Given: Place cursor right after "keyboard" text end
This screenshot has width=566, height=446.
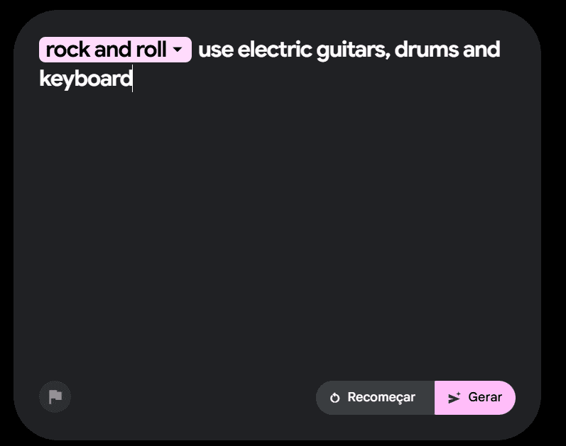Looking at the screenshot, I should [x=133, y=79].
